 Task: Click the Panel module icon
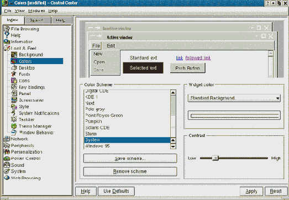(x=14, y=93)
